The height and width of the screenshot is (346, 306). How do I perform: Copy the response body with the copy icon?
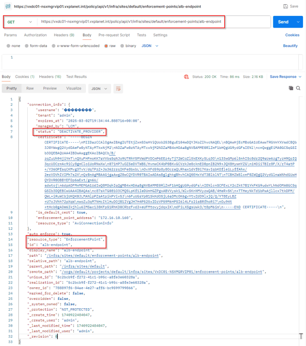click(291, 88)
